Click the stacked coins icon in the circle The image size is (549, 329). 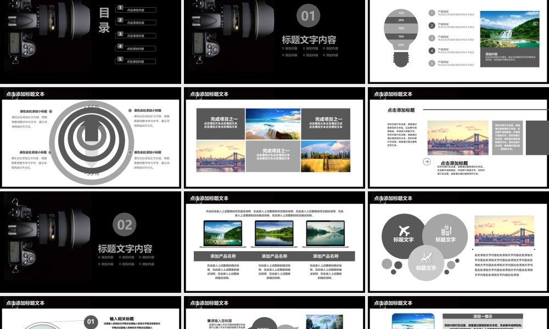pos(446,230)
